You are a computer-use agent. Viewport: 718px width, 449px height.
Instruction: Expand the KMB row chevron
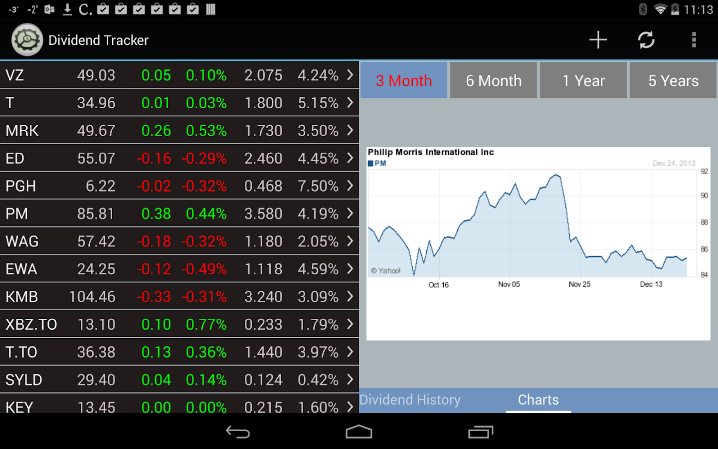(350, 296)
